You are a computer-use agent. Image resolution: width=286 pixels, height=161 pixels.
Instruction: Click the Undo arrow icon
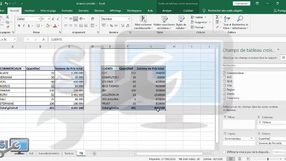click(x=6, y=4)
